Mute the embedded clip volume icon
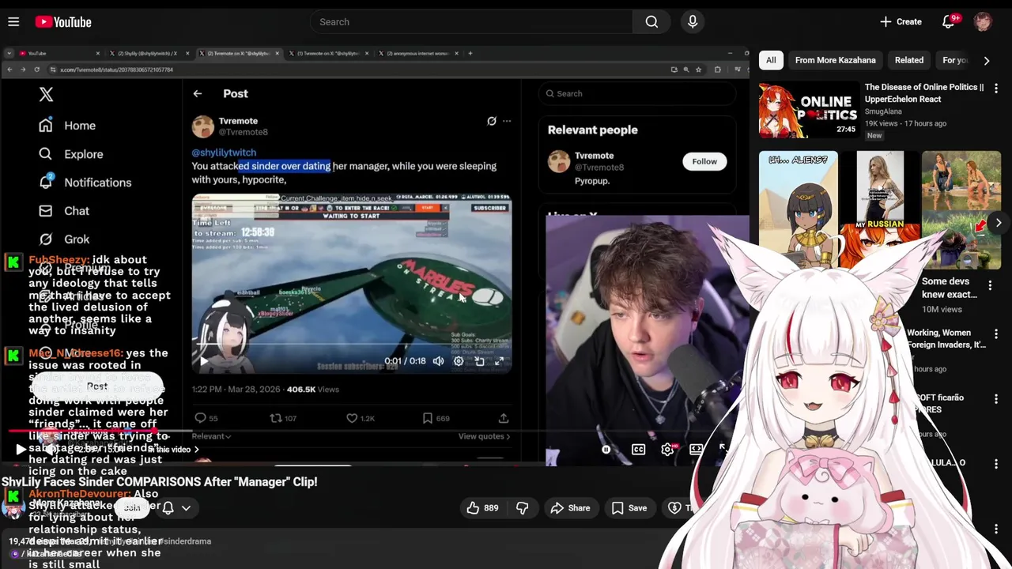Viewport: 1012px width, 569px height. tap(438, 361)
